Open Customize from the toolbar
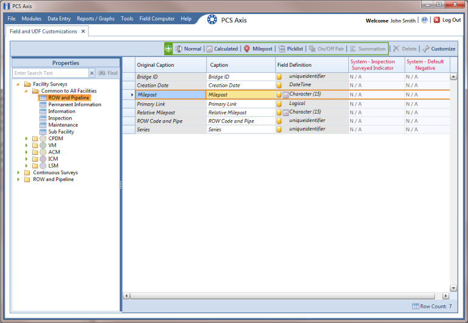The width and height of the screenshot is (468, 323). click(x=439, y=49)
